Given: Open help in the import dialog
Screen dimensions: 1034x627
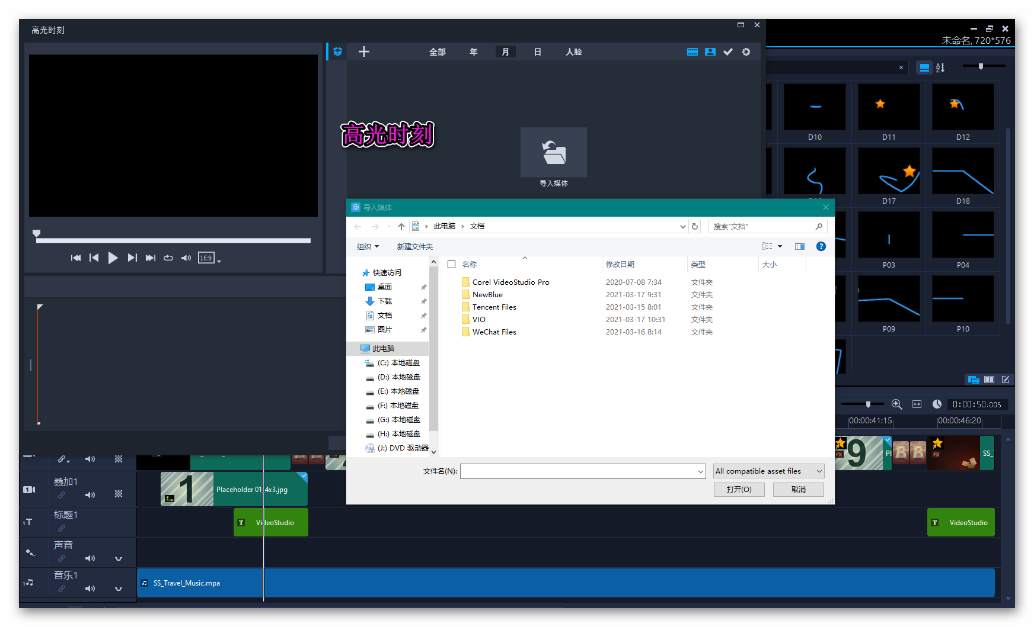Looking at the screenshot, I should coord(821,246).
